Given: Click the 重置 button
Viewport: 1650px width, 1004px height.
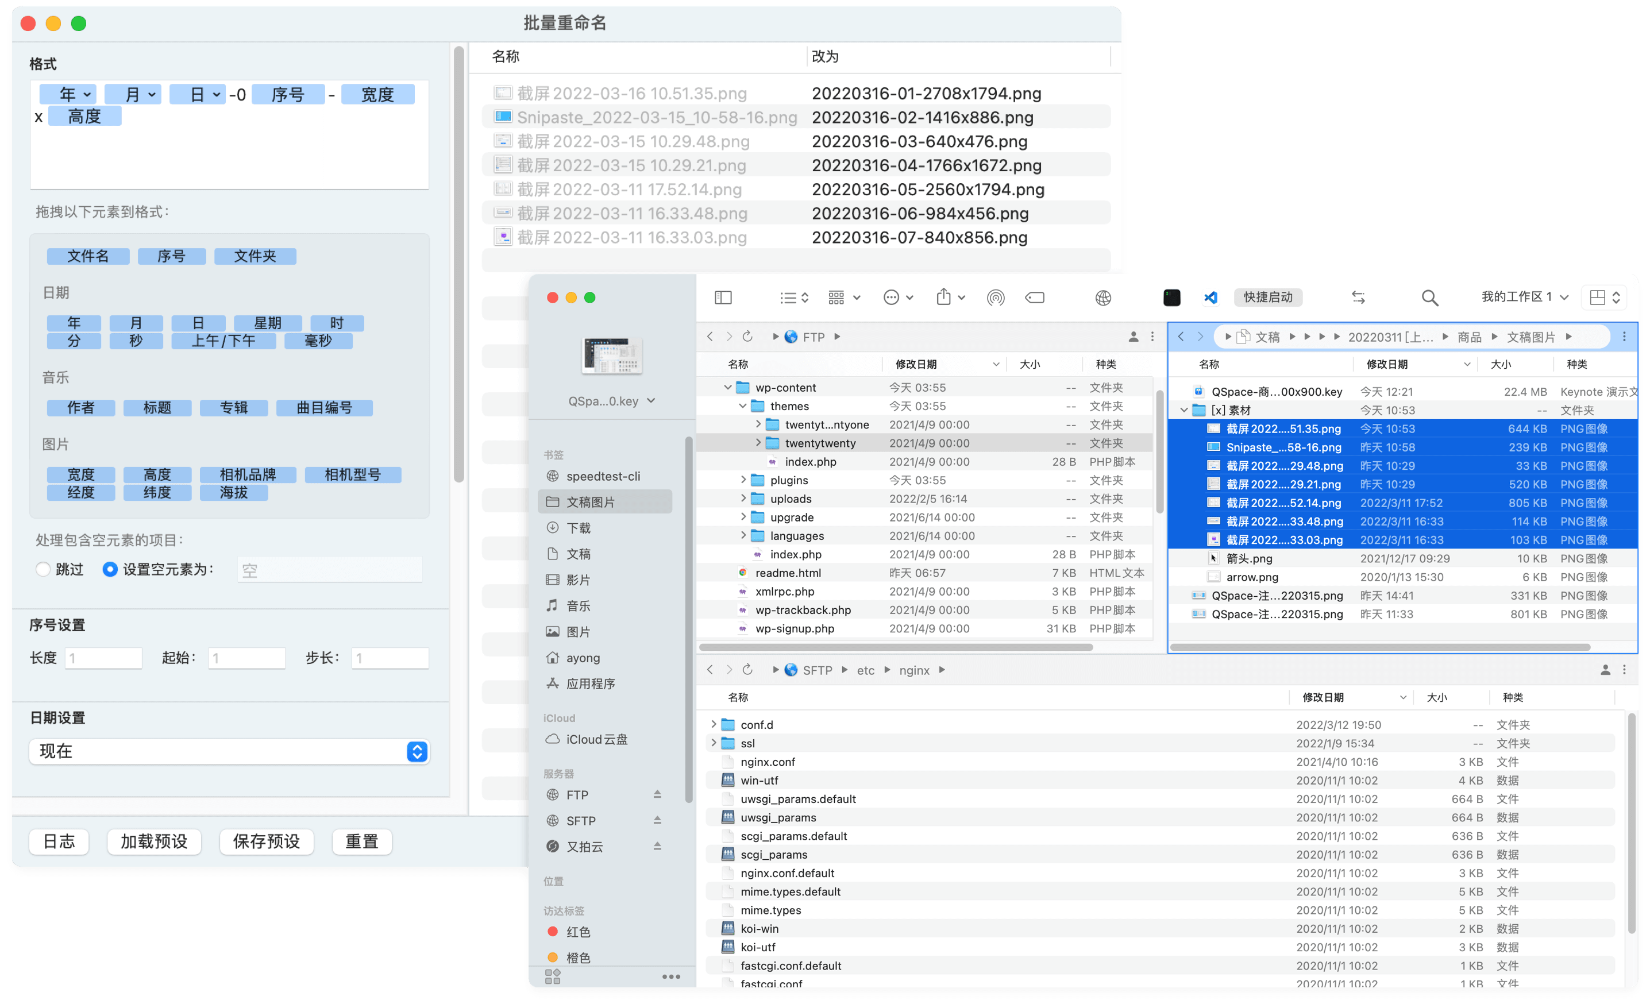Looking at the screenshot, I should (361, 841).
